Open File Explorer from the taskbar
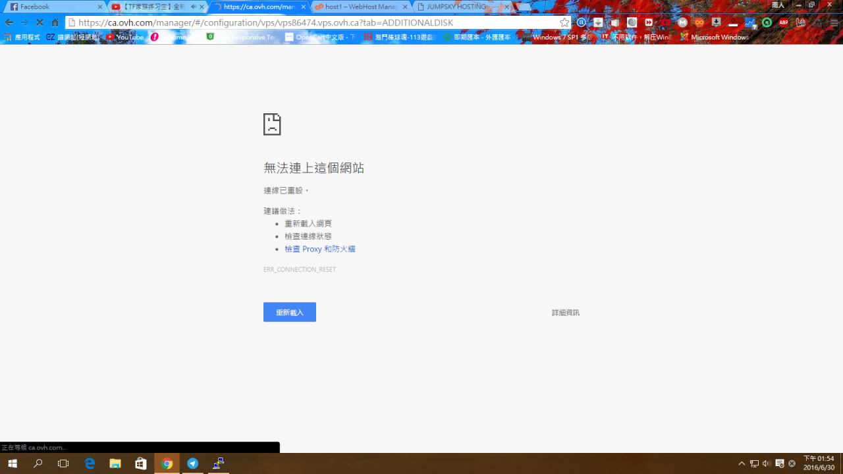 [115, 463]
